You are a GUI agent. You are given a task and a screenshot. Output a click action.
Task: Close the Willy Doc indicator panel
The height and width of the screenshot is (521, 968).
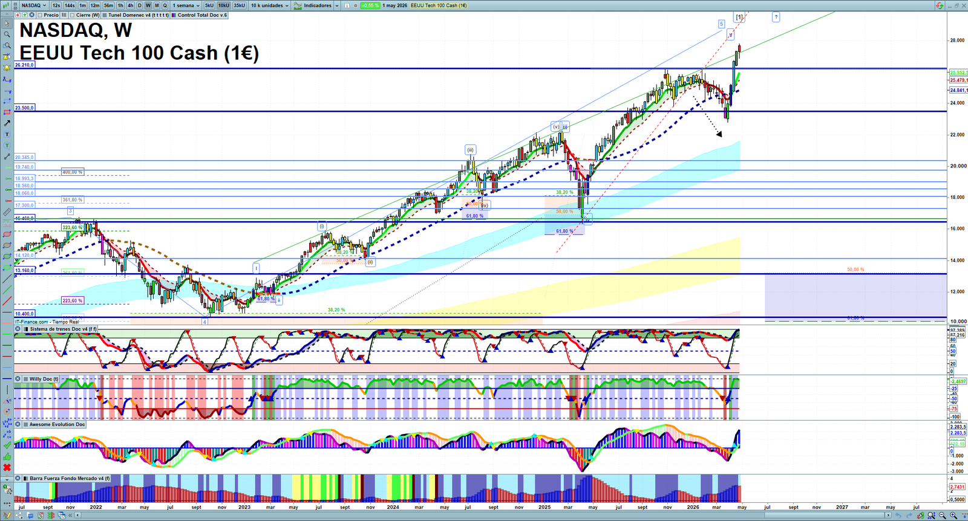click(18, 379)
